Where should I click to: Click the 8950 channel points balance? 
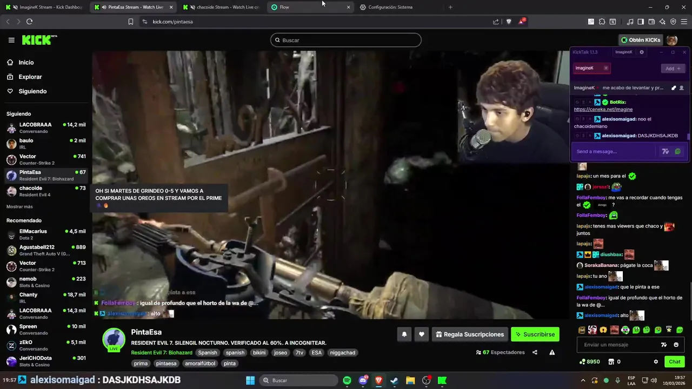(589, 361)
